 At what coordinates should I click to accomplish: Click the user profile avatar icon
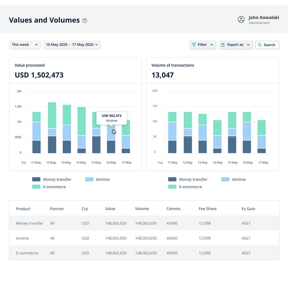pyautogui.click(x=241, y=20)
